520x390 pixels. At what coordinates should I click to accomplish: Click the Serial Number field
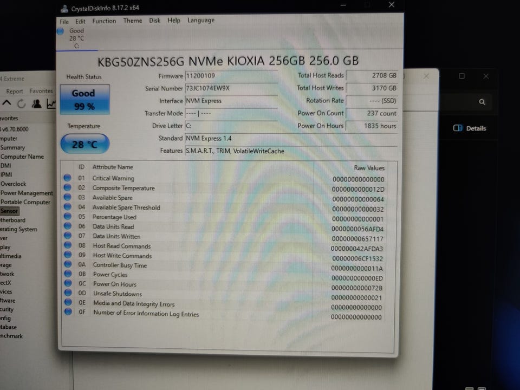click(x=231, y=88)
